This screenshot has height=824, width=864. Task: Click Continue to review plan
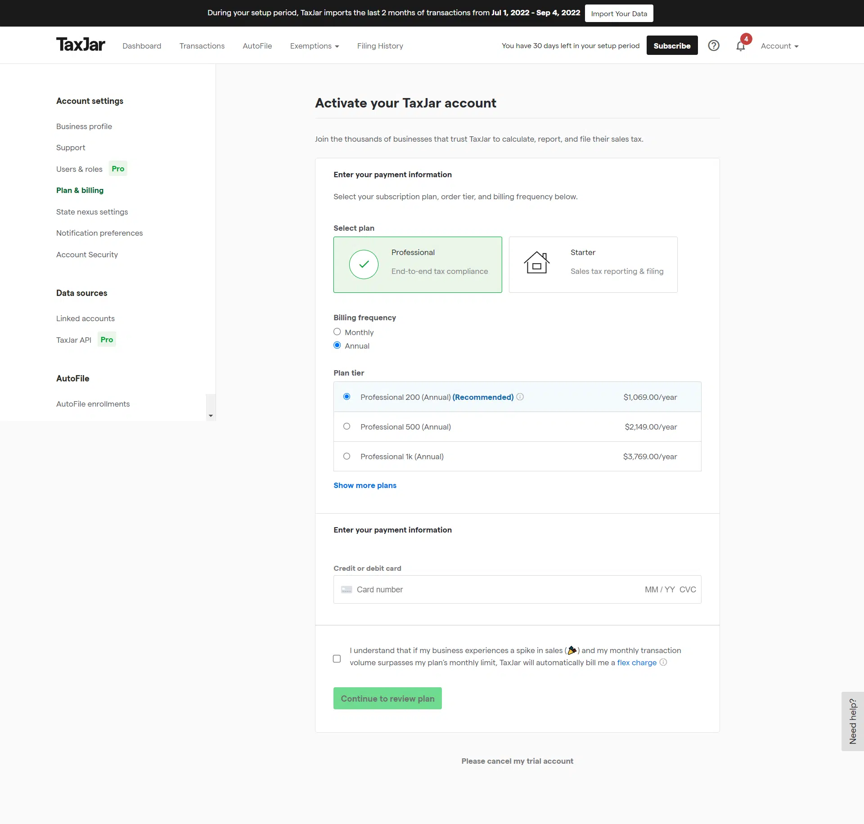[387, 698]
